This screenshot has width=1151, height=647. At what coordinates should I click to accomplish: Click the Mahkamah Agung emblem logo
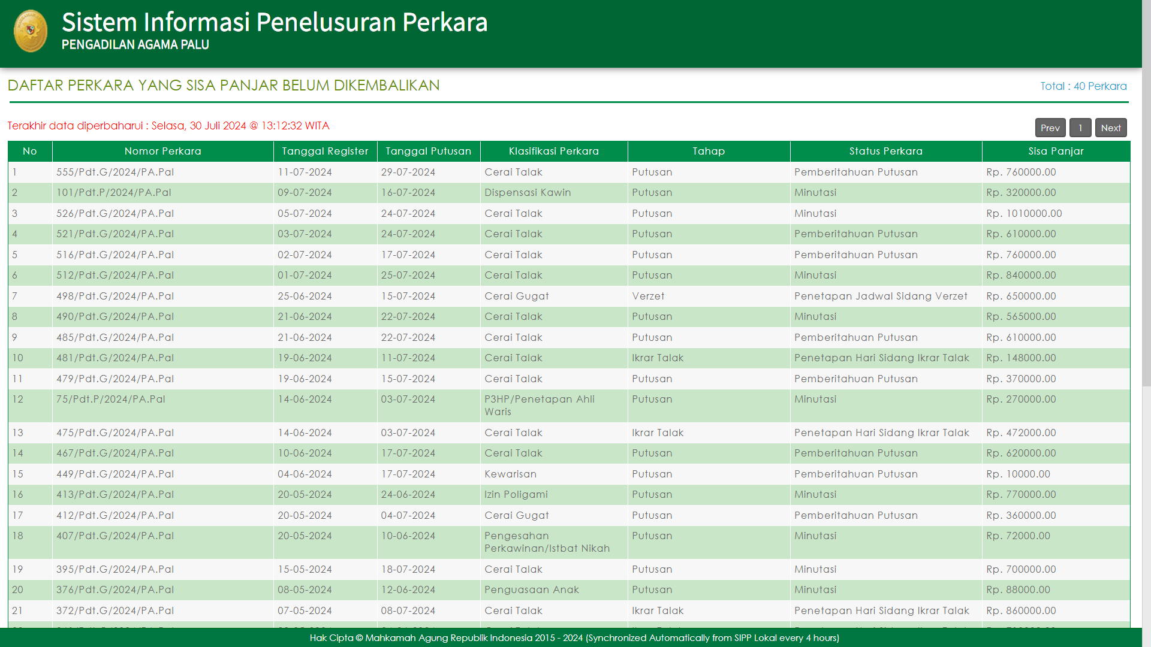point(31,31)
